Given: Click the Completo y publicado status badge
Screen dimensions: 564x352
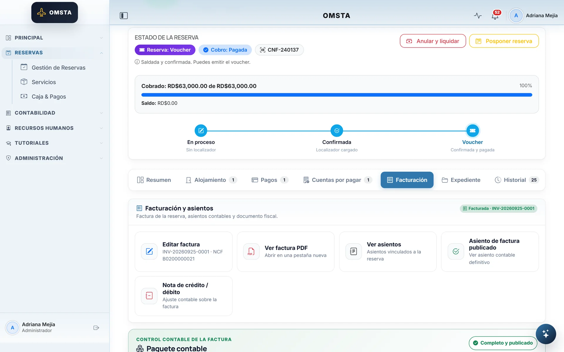Looking at the screenshot, I should tap(503, 343).
